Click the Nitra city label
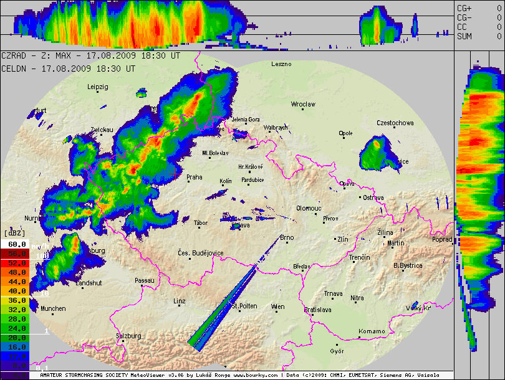The image size is (505, 380). (x=357, y=298)
